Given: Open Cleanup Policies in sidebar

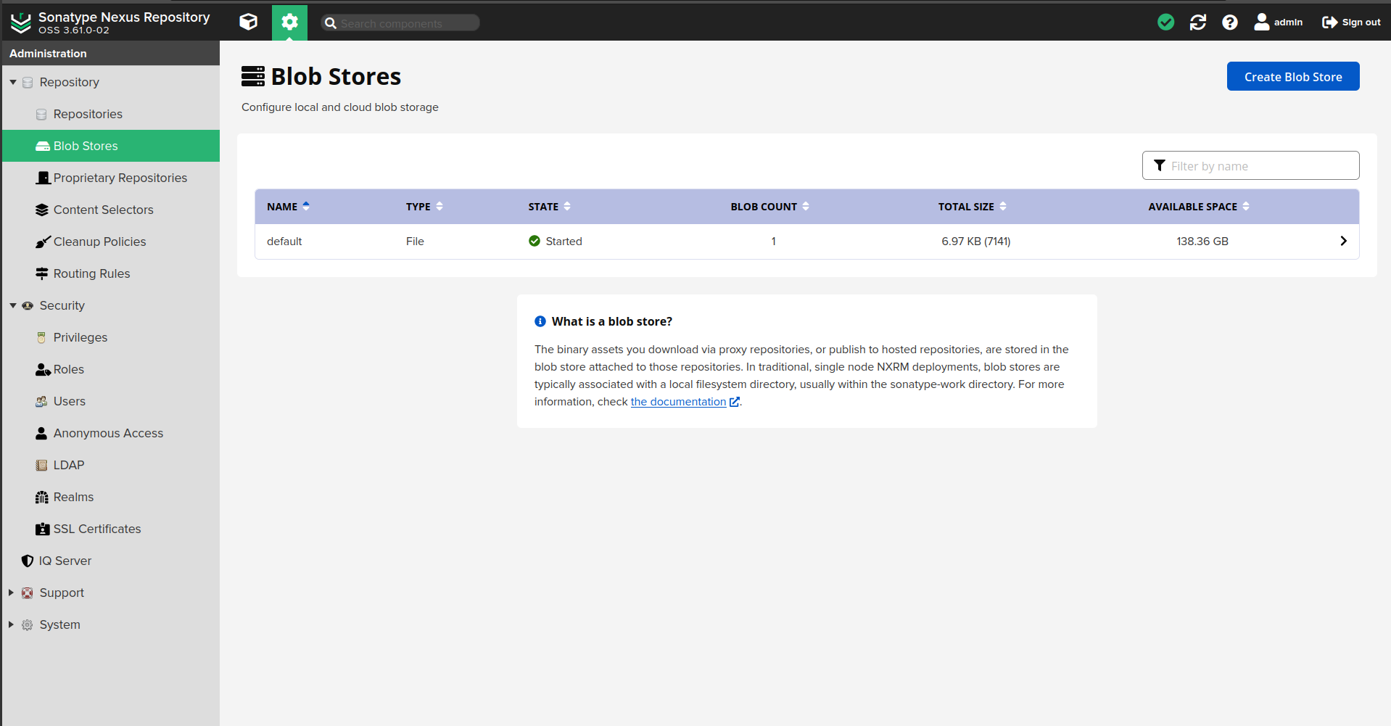Looking at the screenshot, I should tap(99, 242).
